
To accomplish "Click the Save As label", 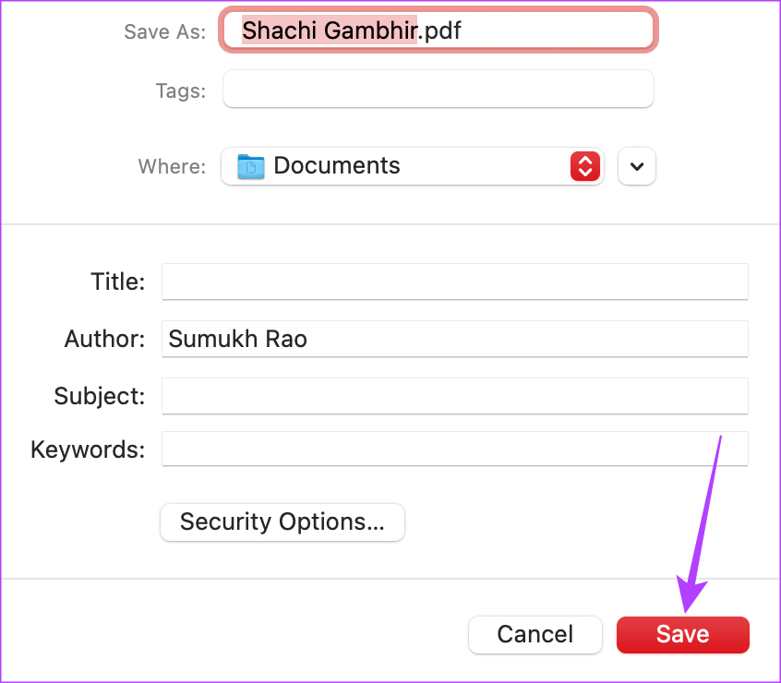I will click(x=165, y=32).
